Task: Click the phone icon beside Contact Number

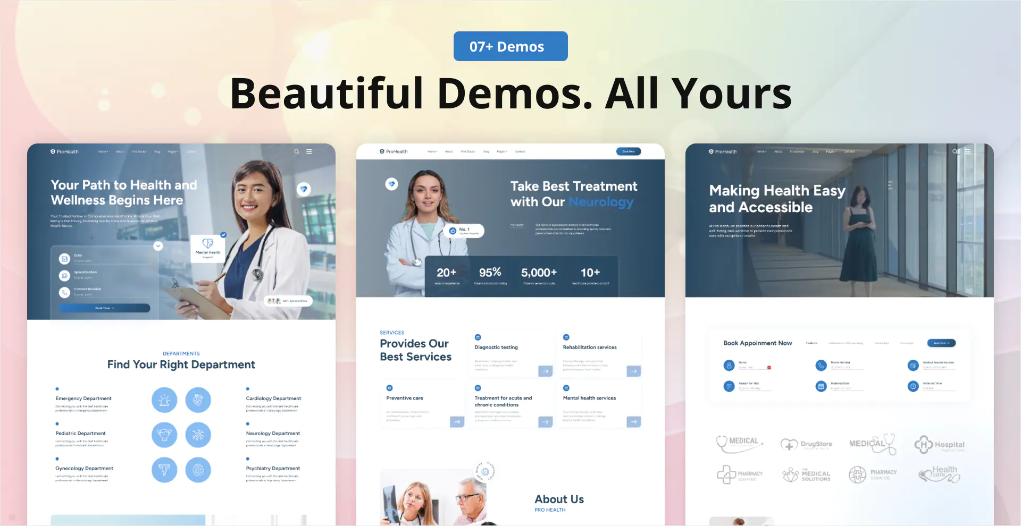Action: pos(64,292)
